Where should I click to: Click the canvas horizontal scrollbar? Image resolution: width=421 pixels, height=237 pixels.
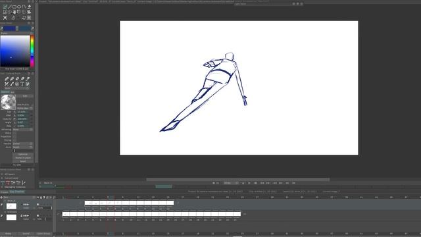(x=238, y=179)
